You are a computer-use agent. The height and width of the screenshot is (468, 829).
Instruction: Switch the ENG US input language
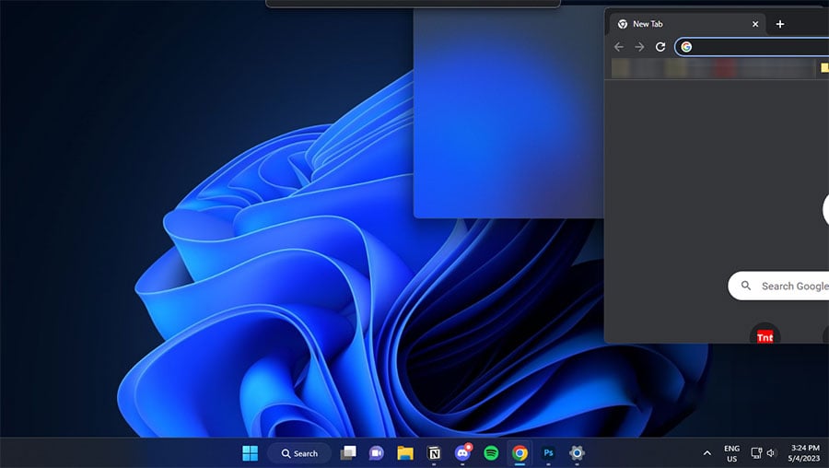point(731,453)
